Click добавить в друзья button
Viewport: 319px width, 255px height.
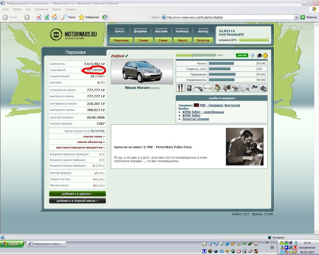77,194
